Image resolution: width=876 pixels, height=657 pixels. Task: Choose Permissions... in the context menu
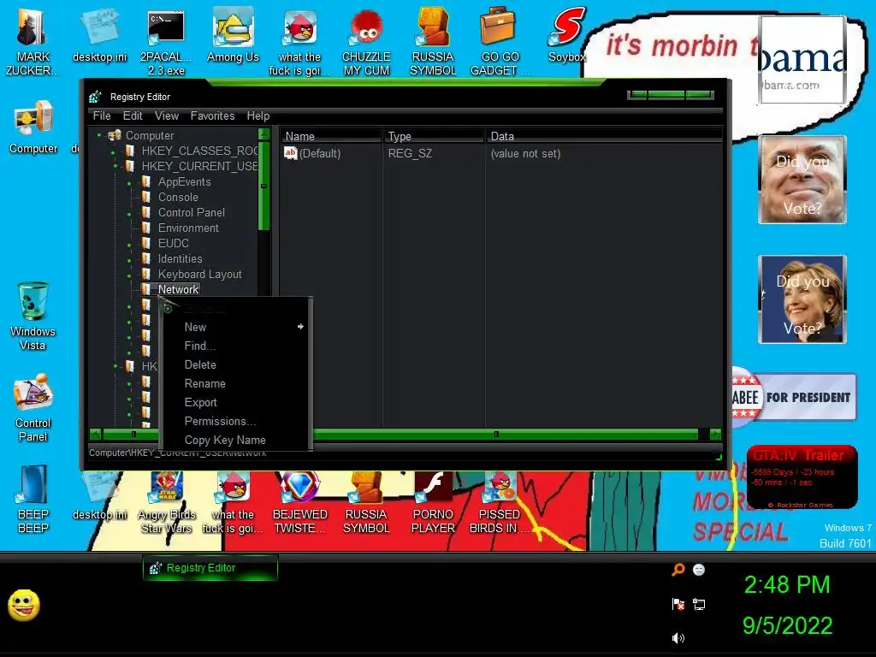234,421
